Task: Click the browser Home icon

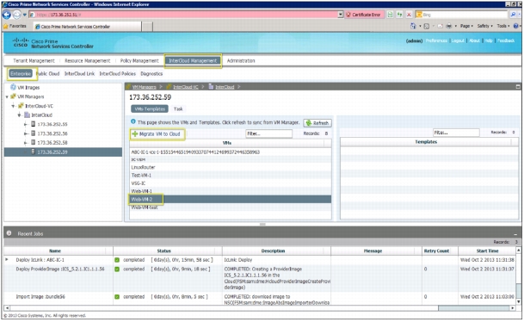Action: pyautogui.click(x=413, y=26)
